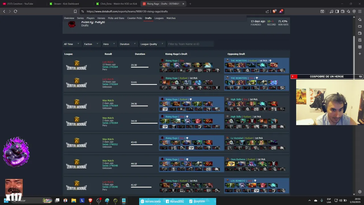
Task: Open Series 2740552 link
Action: coord(110,144)
